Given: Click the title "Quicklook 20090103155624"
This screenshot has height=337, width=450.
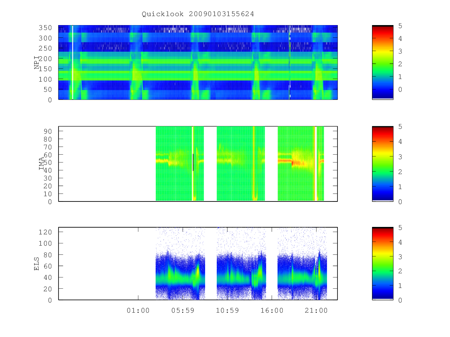Looking at the screenshot, I should (198, 14).
